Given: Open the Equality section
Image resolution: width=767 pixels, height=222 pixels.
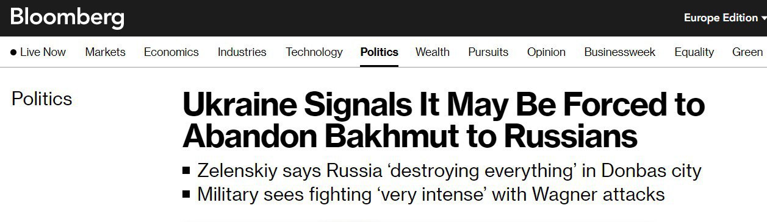Looking at the screenshot, I should point(694,52).
